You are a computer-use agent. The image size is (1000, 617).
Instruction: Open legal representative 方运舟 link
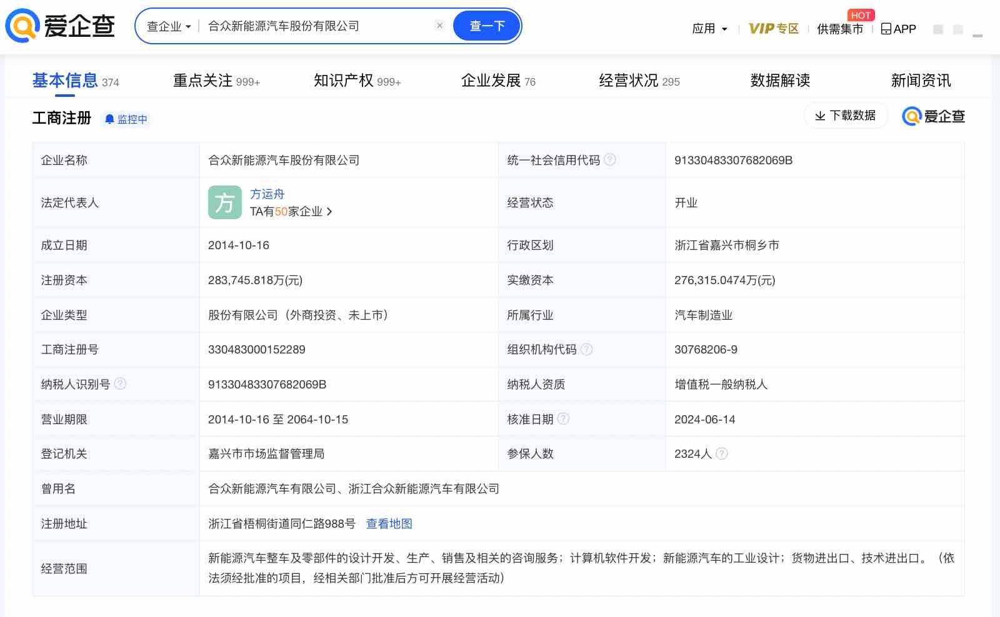(x=267, y=194)
